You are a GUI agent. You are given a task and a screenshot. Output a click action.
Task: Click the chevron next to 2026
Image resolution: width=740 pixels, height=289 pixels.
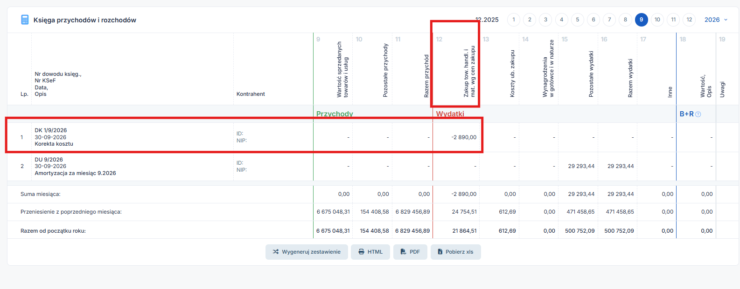[x=726, y=20]
